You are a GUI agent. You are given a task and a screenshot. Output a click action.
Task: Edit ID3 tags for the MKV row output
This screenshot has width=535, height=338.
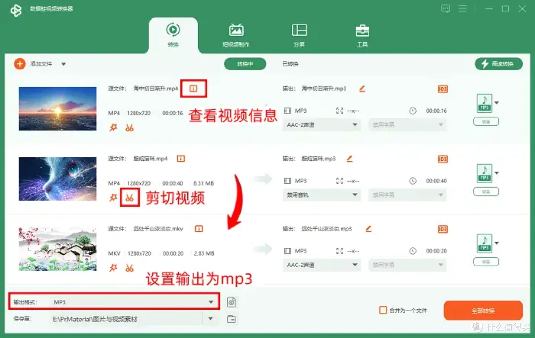(x=442, y=229)
